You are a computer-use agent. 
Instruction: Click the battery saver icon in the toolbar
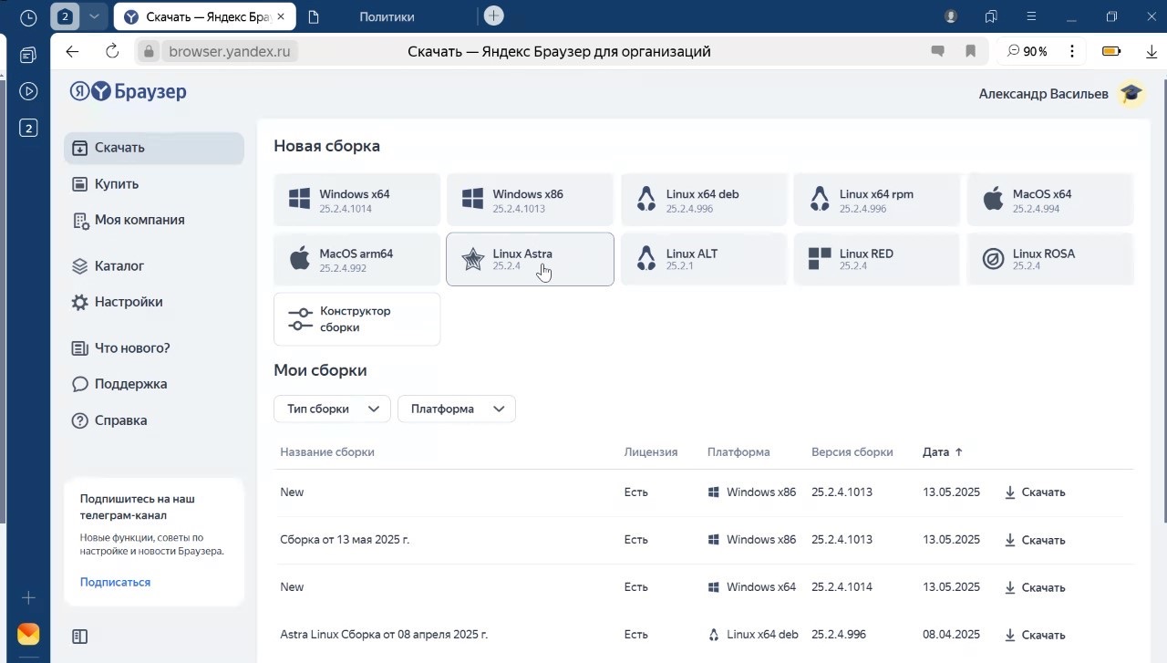[x=1111, y=51]
